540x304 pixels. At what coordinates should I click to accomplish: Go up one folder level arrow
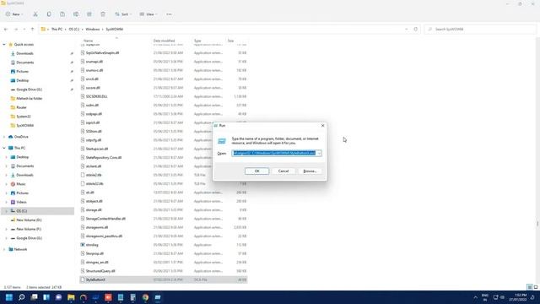(32, 30)
